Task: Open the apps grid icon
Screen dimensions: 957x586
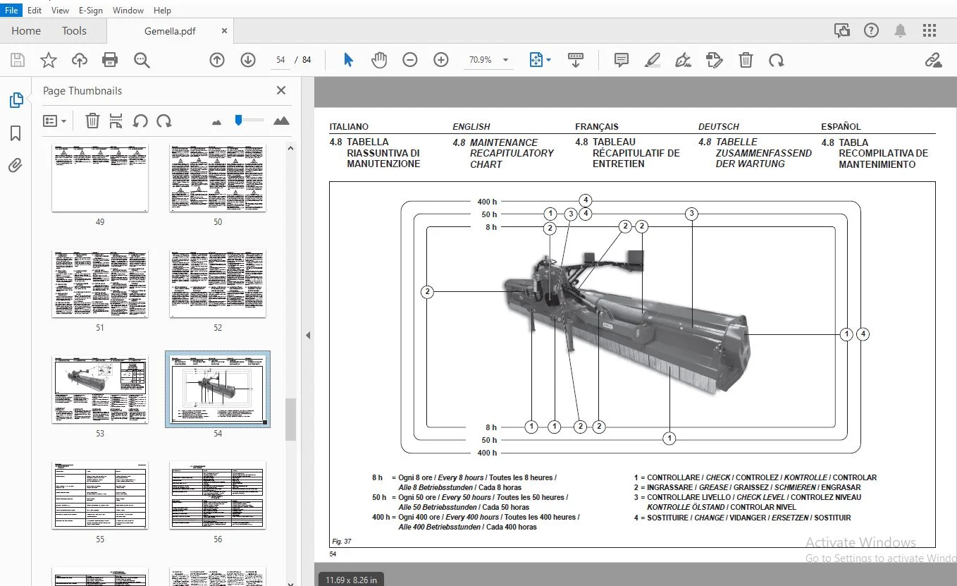Action: (930, 30)
